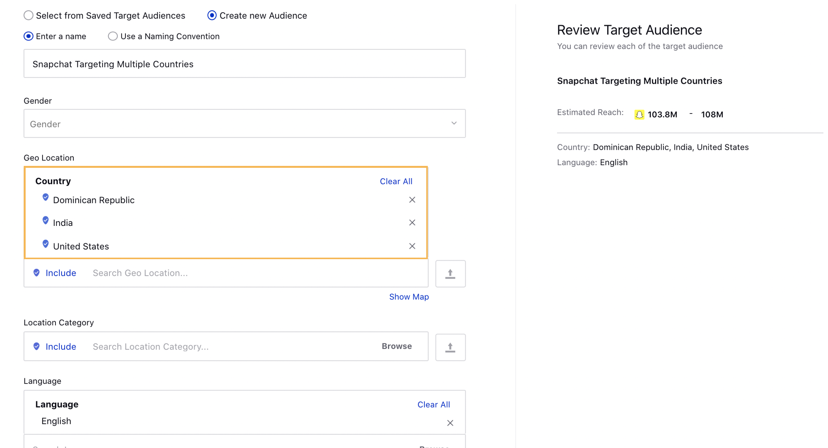Image resolution: width=828 pixels, height=448 pixels.
Task: Remove Dominican Republic from countries
Action: [x=412, y=200]
